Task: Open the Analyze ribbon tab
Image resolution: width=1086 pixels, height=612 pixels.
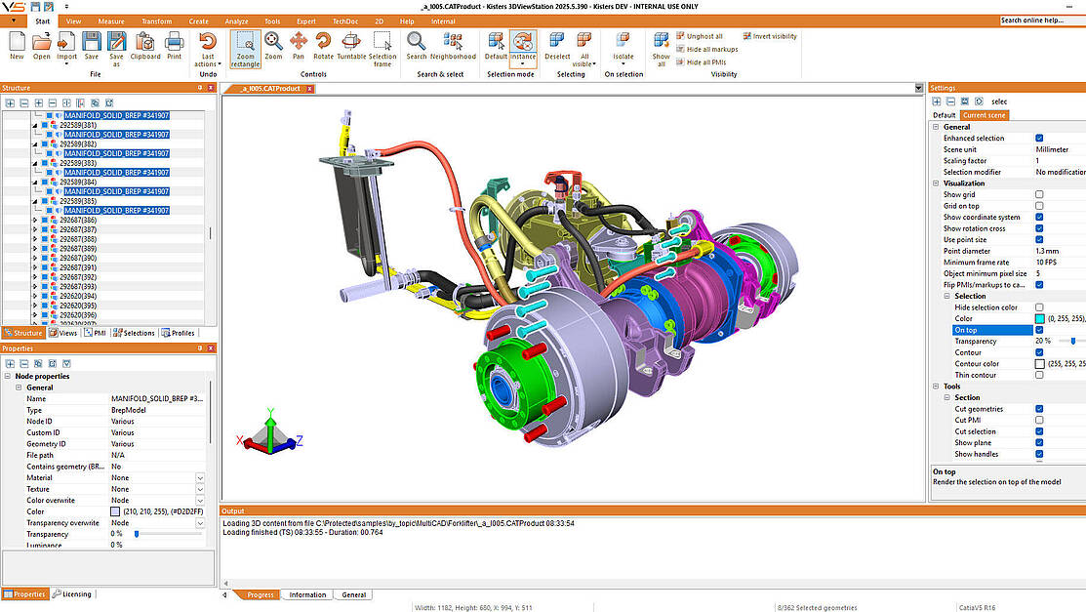Action: point(235,20)
